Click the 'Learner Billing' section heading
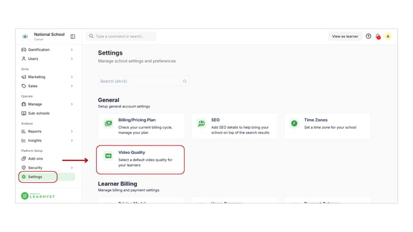413x232 pixels. [x=117, y=184]
